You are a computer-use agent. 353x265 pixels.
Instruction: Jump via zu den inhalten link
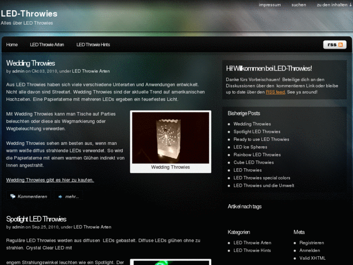coord(334,5)
